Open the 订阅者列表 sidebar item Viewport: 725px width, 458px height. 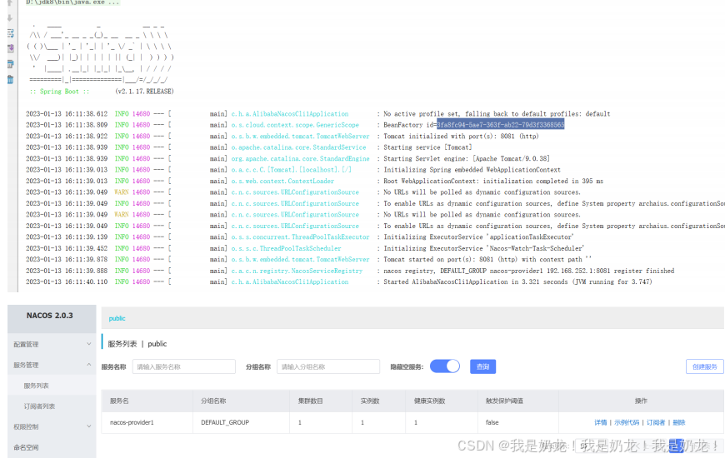pos(39,406)
